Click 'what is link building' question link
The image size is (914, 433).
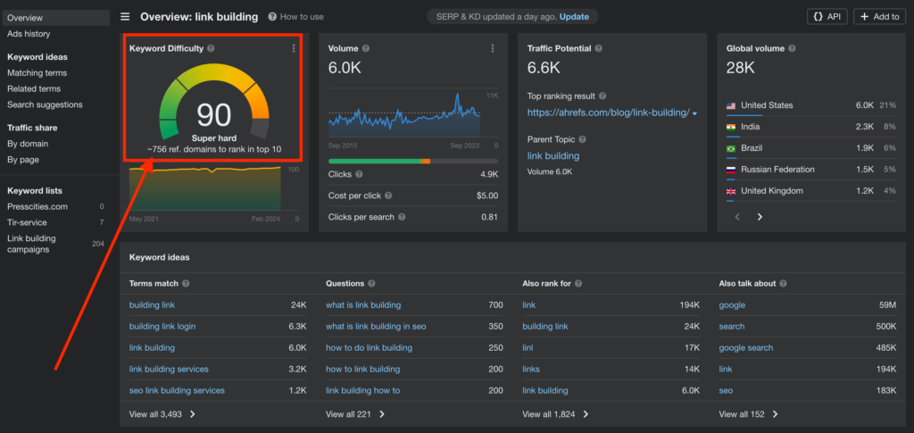[363, 305]
